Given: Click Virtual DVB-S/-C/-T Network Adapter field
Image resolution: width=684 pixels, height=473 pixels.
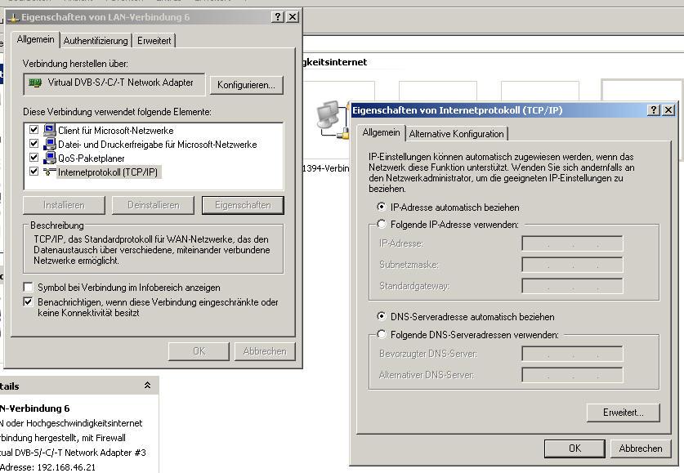Looking at the screenshot, I should coord(114,83).
